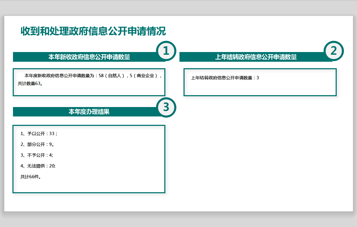
Task: Click the slide title 收到和处理政府信息公开申请情况
Action: [93, 32]
